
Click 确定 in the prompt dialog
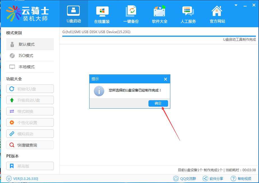pyautogui.click(x=158, y=103)
